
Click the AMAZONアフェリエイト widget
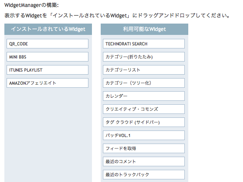(47, 83)
